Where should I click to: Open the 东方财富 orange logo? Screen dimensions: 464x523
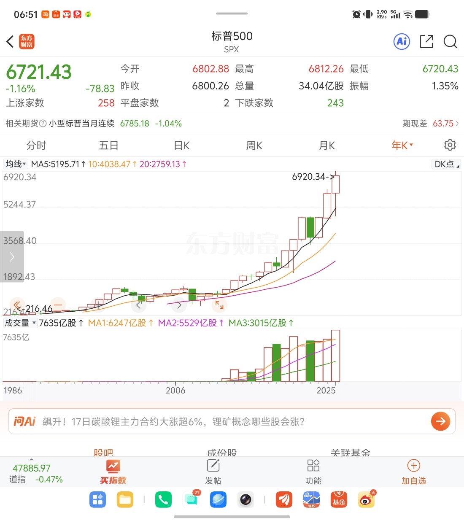[x=27, y=42]
